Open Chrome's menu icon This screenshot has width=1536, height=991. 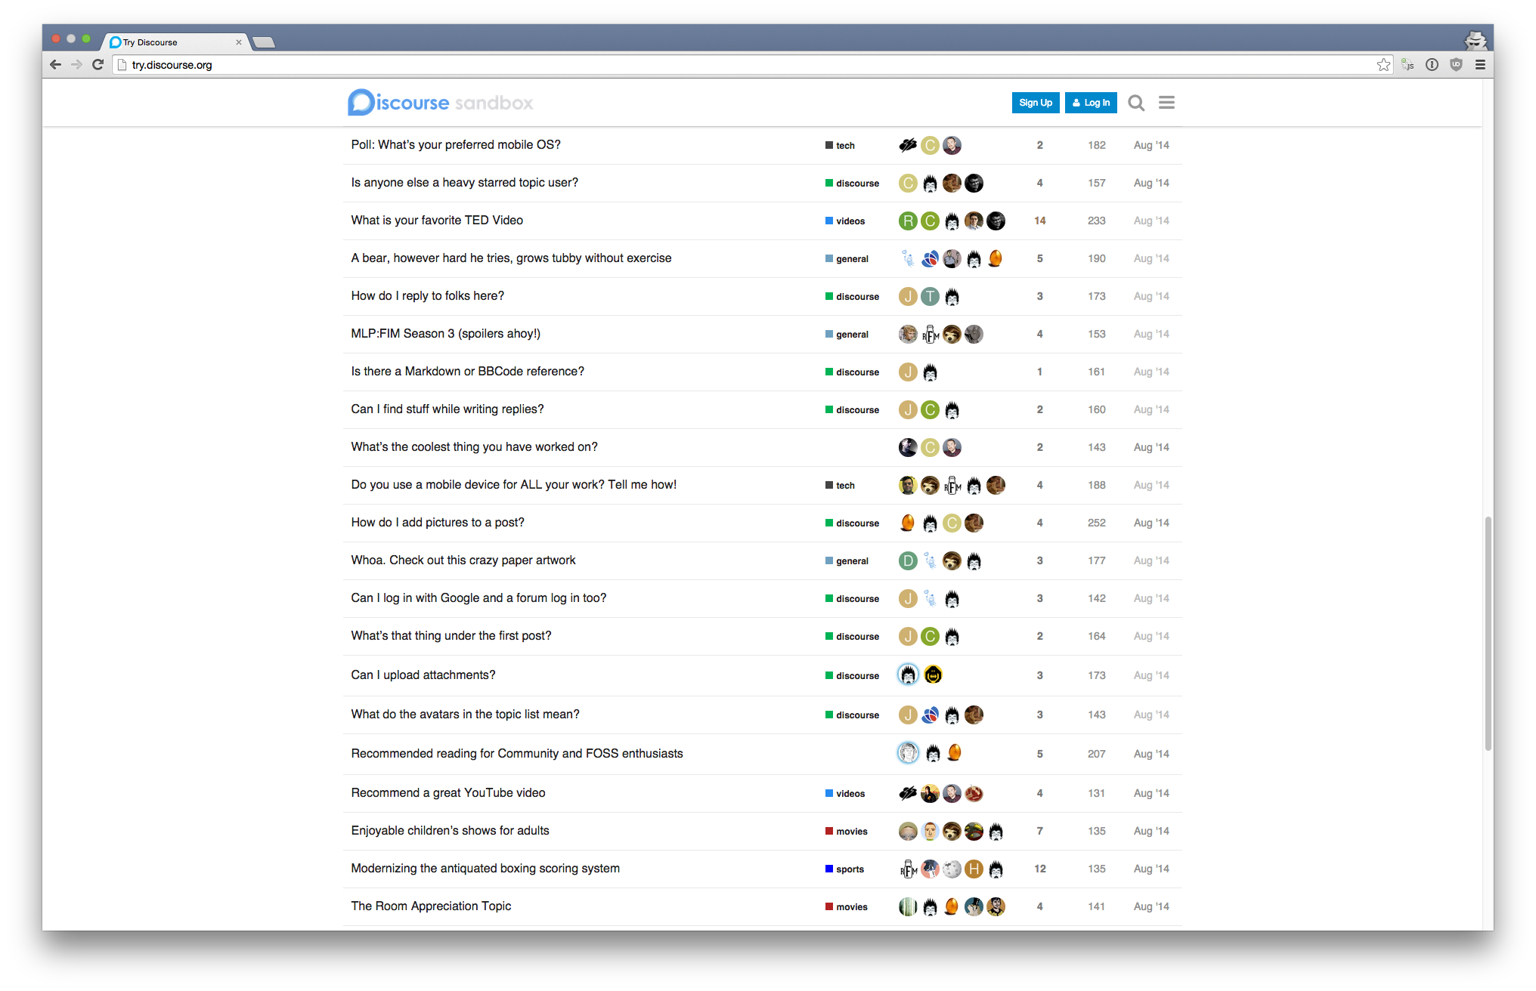pos(1480,65)
